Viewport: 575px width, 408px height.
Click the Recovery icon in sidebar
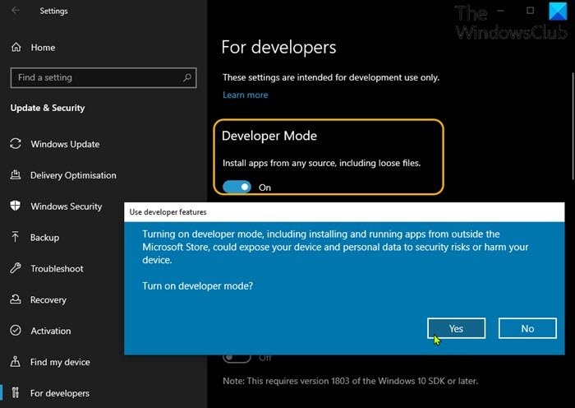(x=16, y=300)
